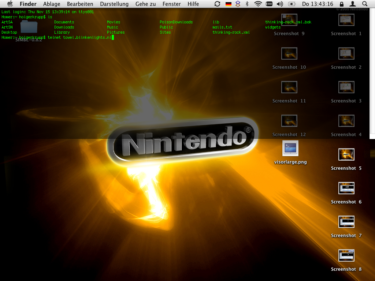Open the Apple menu
Viewport: 375px width, 281px height.
pos(10,4)
